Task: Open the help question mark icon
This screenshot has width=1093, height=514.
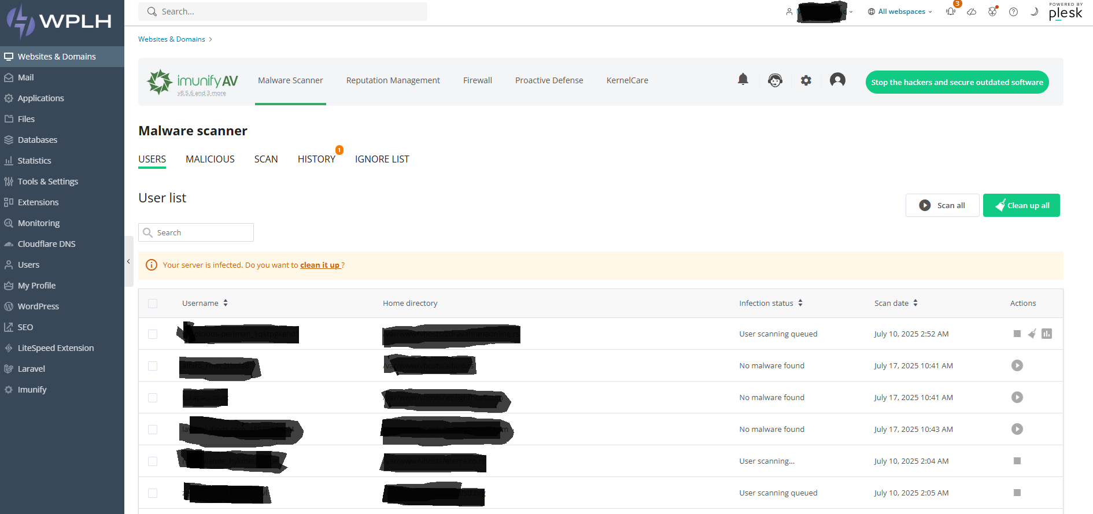Action: pos(1013,12)
